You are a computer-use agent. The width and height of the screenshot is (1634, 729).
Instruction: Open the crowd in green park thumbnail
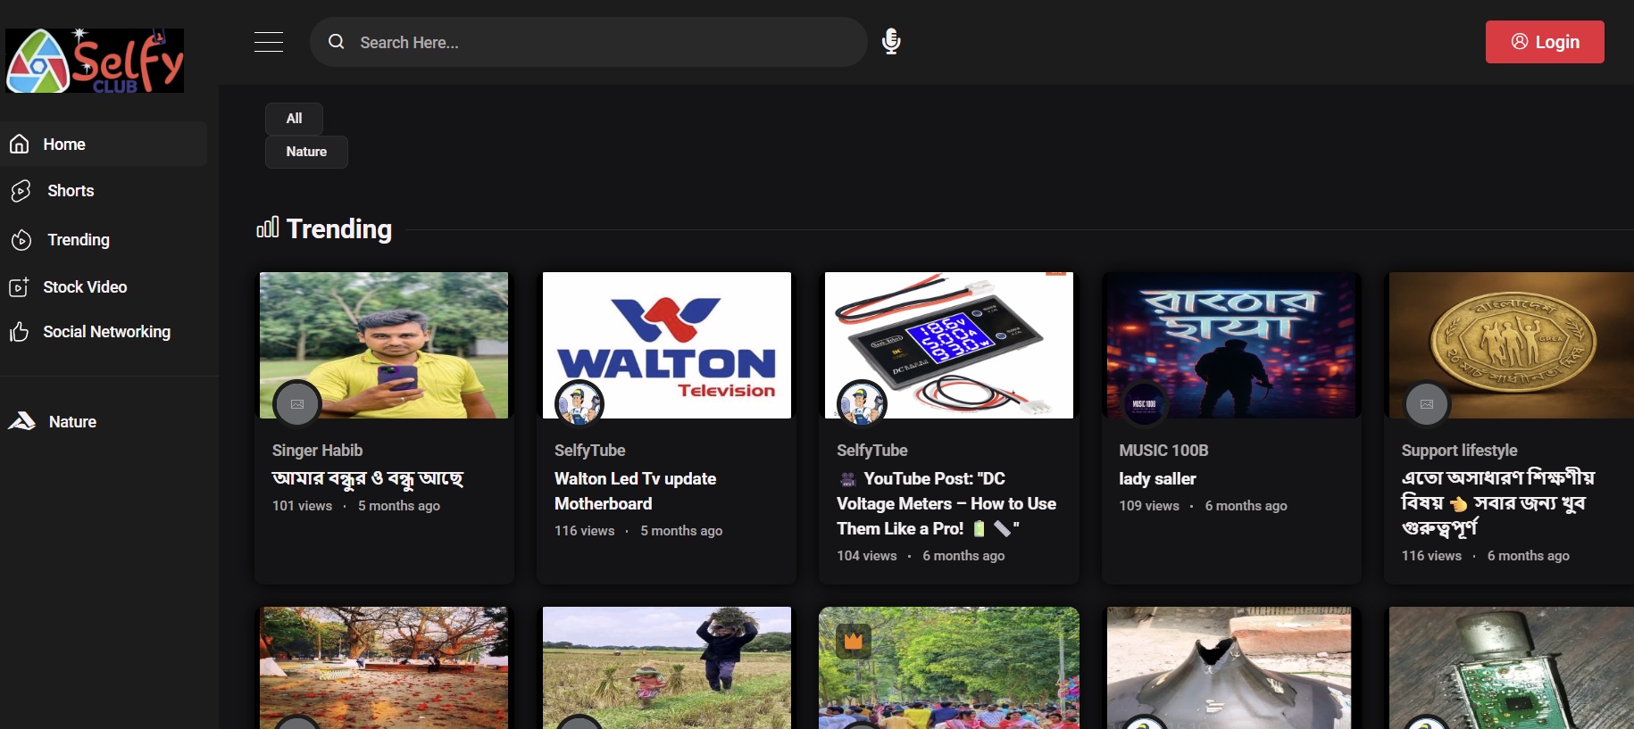pos(949,667)
